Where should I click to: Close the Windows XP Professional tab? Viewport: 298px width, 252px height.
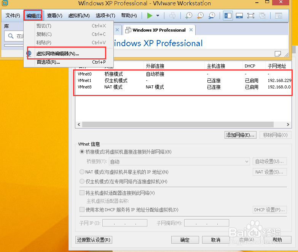click(x=191, y=30)
